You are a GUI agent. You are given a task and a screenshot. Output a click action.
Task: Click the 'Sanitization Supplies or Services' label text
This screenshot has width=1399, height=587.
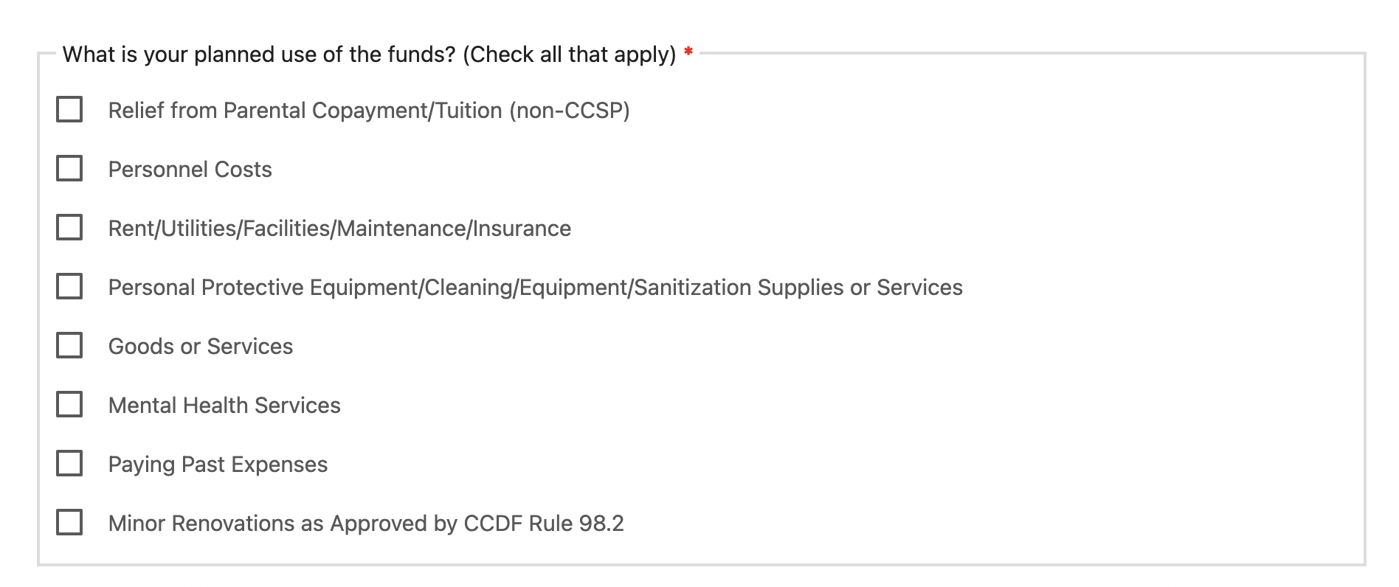(x=798, y=288)
